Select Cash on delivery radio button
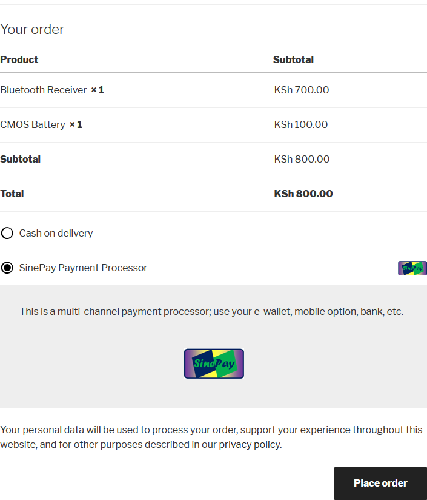The height and width of the screenshot is (500, 427). click(7, 233)
